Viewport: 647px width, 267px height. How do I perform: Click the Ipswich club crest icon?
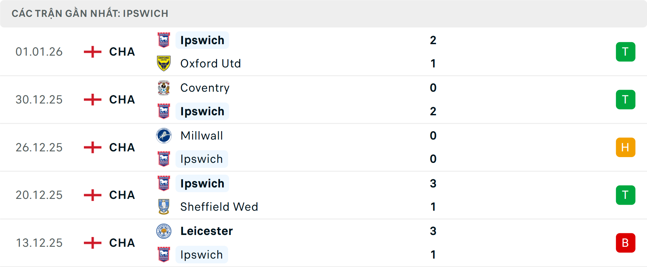[x=164, y=40]
